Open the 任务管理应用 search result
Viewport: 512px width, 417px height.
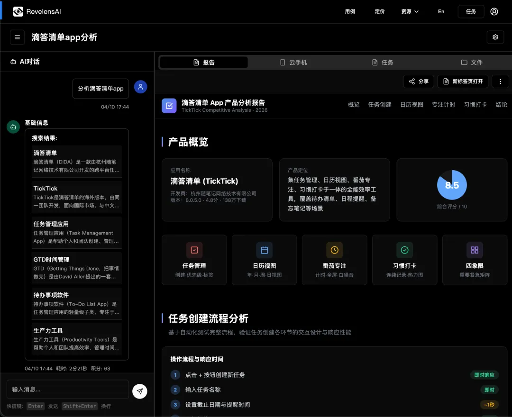click(x=77, y=232)
